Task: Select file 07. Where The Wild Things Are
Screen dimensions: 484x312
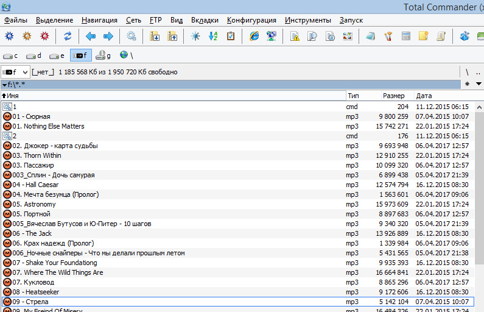Action: coord(237,272)
